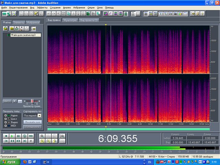Open the Избранное menu in menu bar
Viewport: 220px width, 165px height.
pos(79,7)
